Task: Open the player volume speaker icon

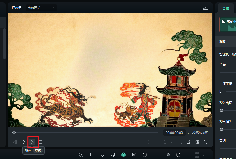Action: tap(197, 142)
